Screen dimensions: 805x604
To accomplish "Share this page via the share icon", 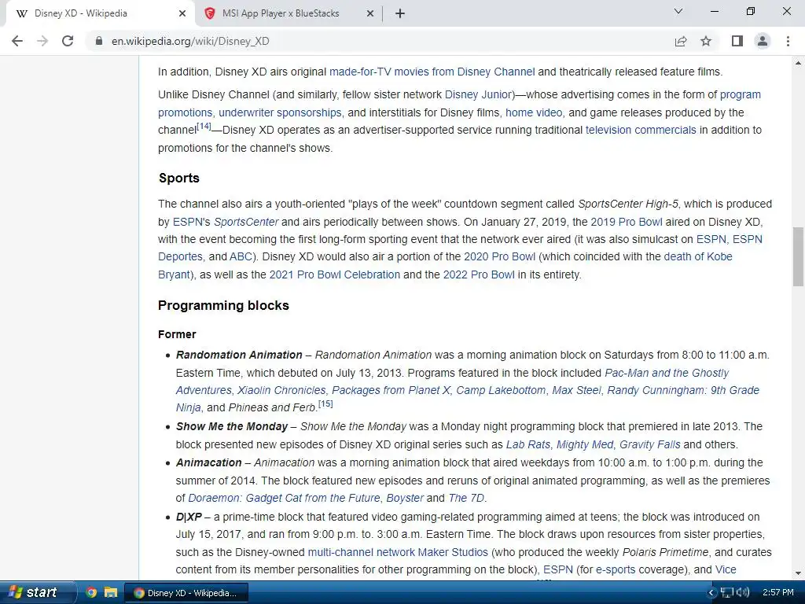I will point(680,41).
